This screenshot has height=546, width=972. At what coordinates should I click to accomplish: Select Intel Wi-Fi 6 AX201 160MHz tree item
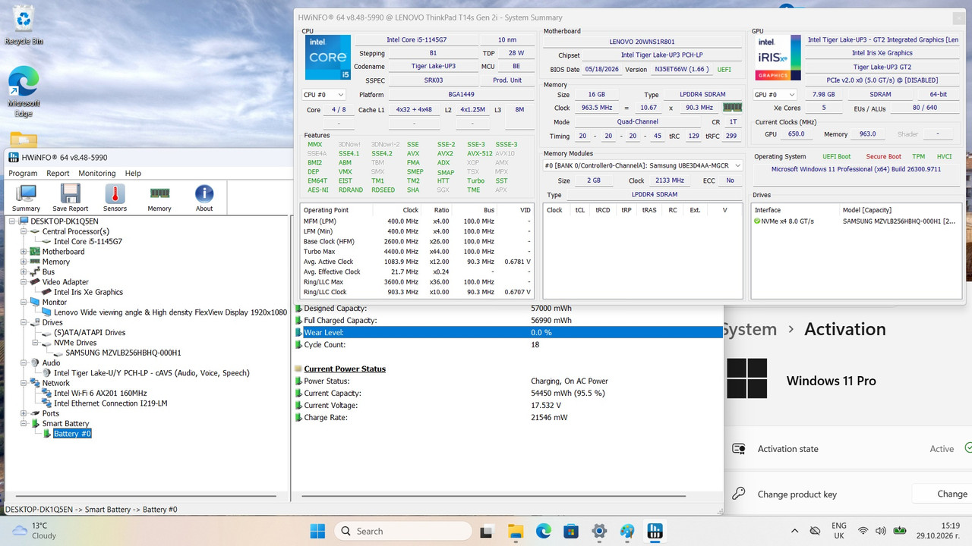(100, 393)
